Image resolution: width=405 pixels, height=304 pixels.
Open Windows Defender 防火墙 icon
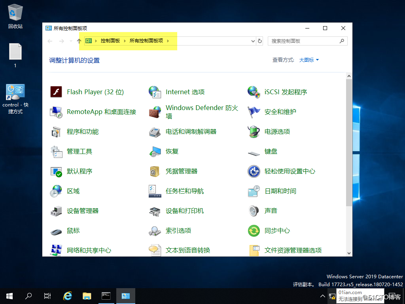click(155, 112)
